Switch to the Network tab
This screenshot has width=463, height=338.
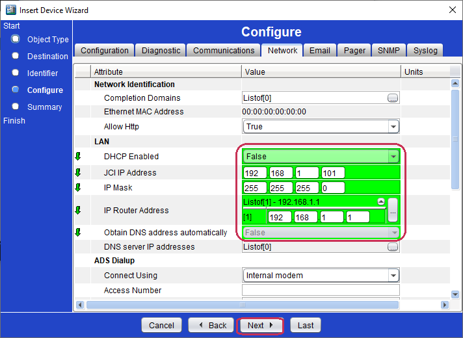pos(282,50)
